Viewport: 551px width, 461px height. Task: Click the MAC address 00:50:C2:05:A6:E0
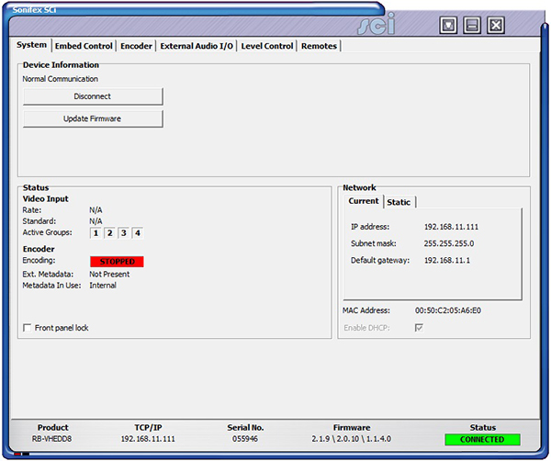448,310
